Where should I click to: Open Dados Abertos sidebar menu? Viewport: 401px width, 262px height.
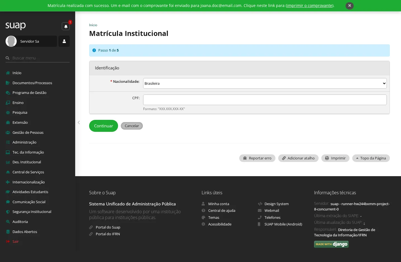[38, 232]
